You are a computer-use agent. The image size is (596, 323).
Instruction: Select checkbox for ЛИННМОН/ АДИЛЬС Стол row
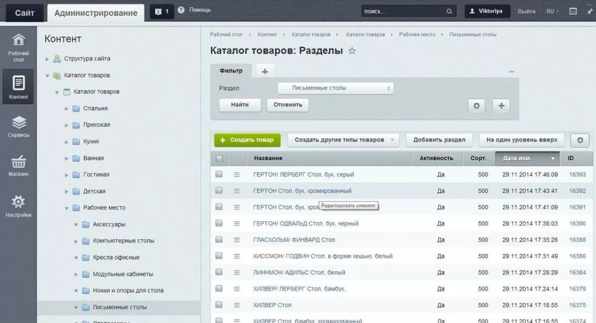[x=219, y=272]
